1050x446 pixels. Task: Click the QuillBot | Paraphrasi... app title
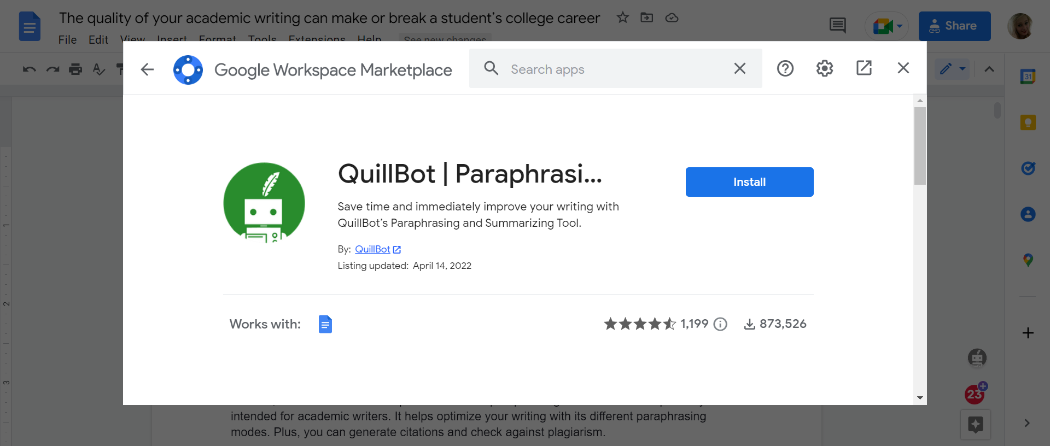click(x=470, y=174)
